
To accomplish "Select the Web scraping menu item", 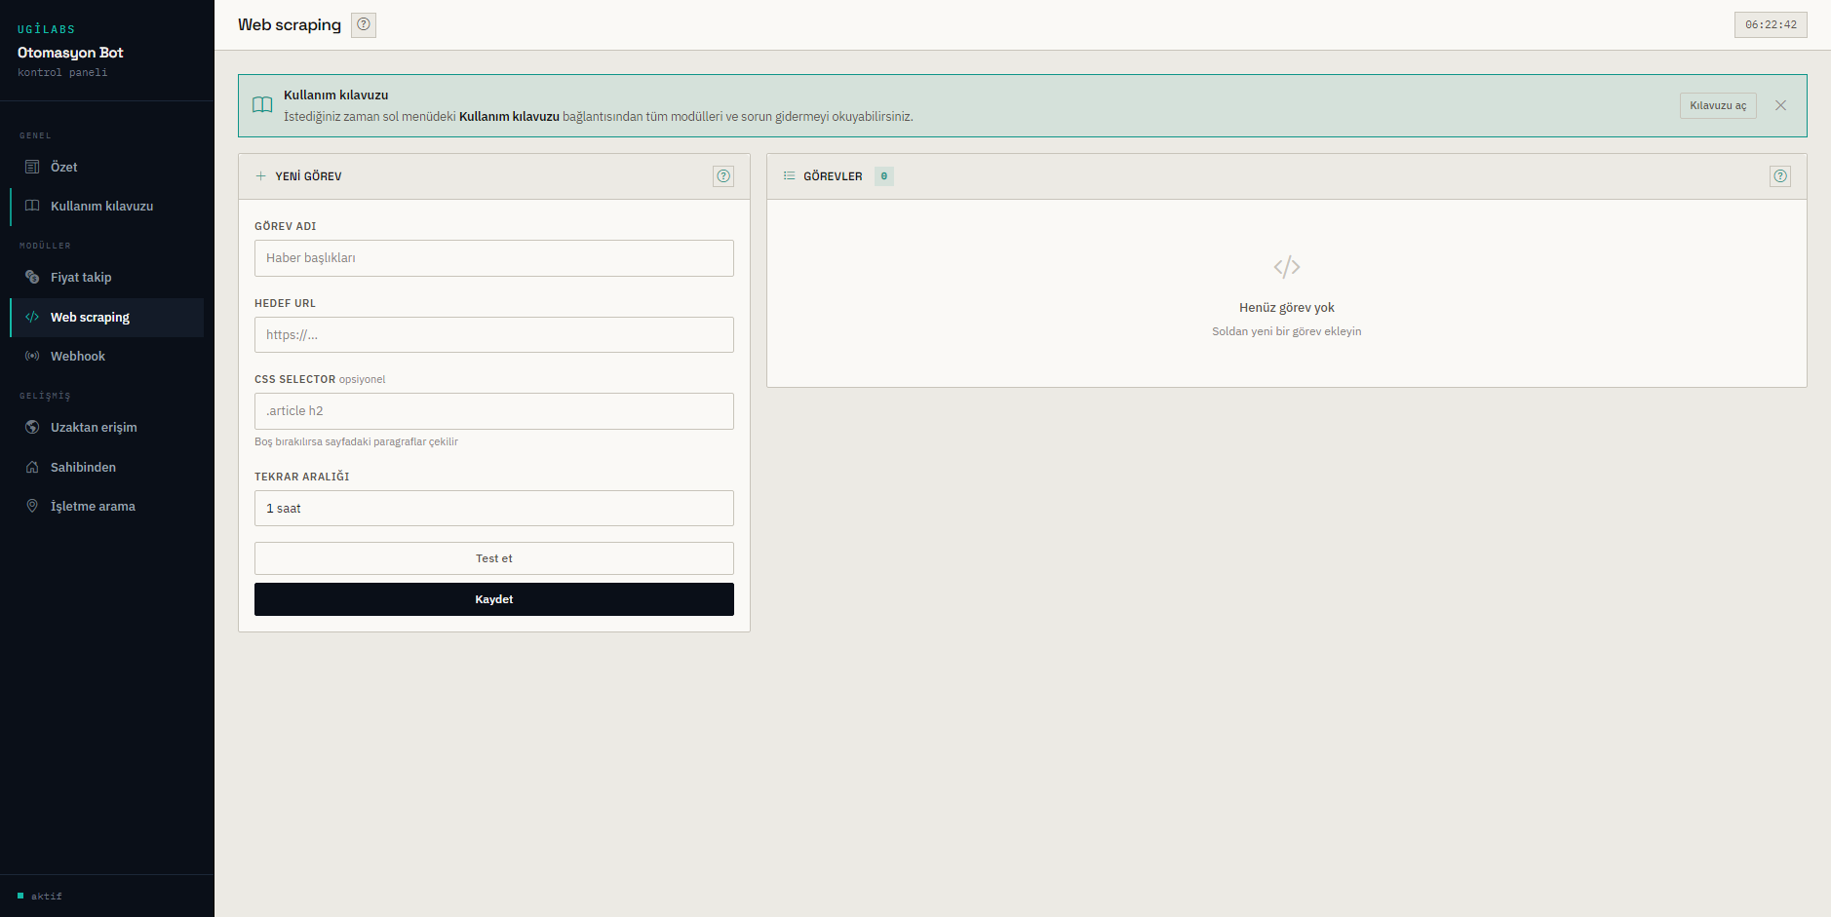I will tap(107, 317).
